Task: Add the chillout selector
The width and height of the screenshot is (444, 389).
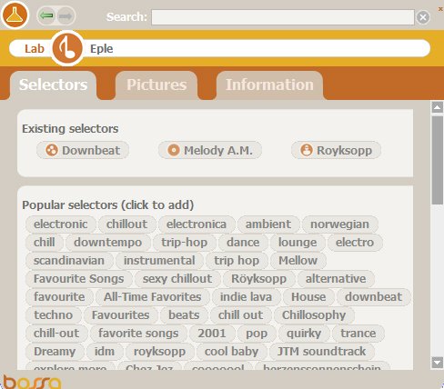Action: tap(126, 224)
